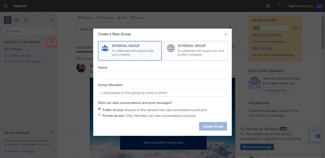This screenshot has width=325, height=158.
Task: Click Follow your coworkers link
Action: [269, 41]
